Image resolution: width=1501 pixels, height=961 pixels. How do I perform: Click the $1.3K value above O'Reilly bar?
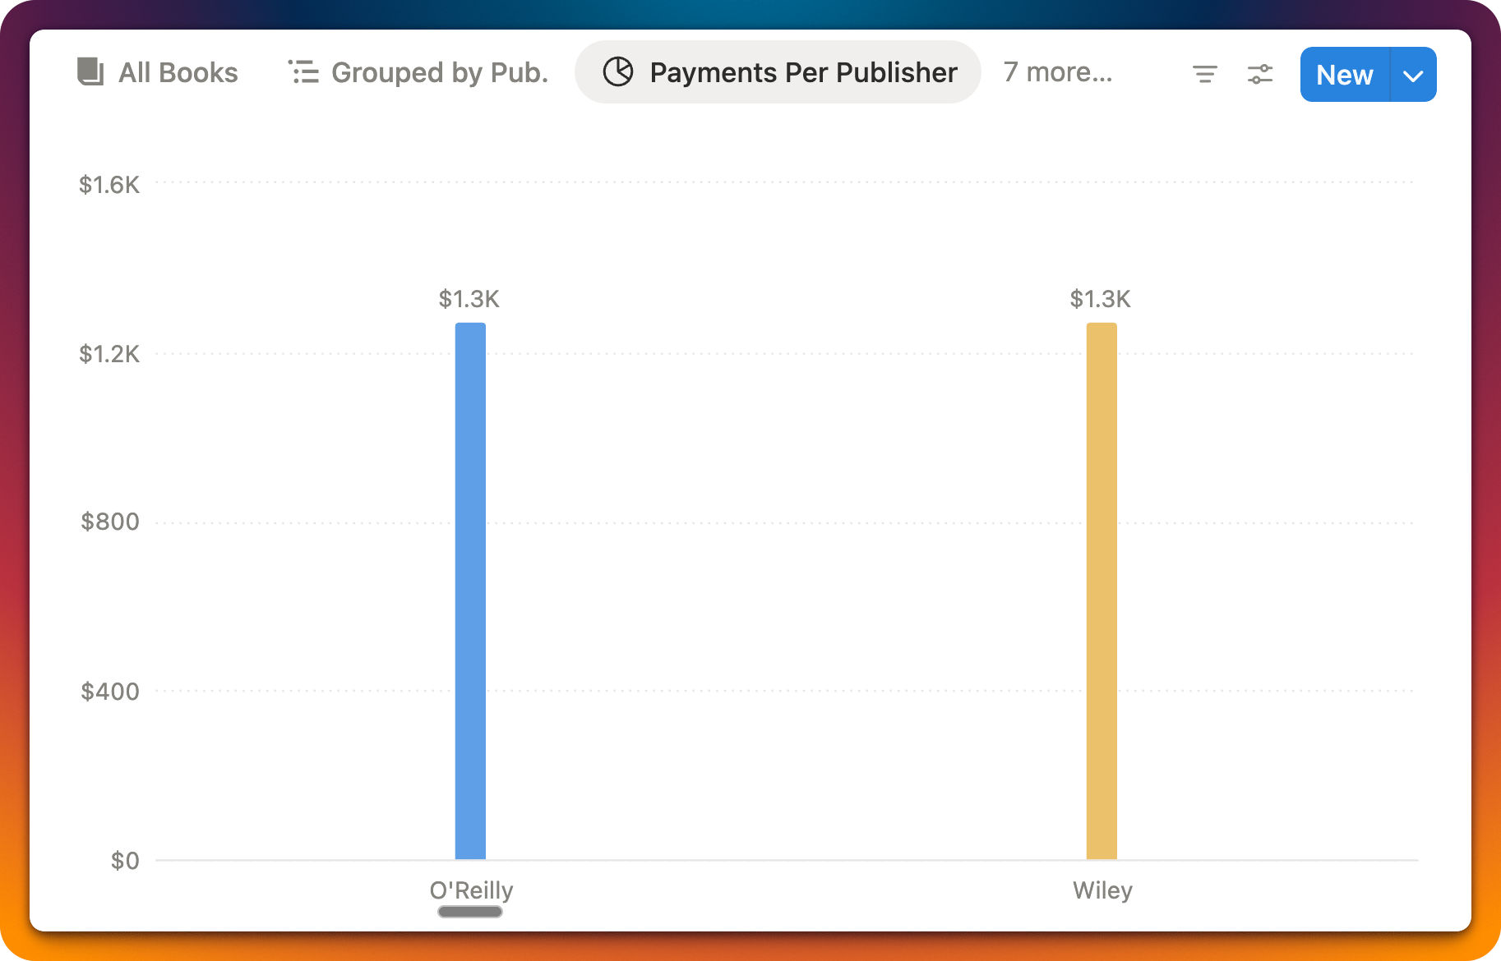[469, 299]
